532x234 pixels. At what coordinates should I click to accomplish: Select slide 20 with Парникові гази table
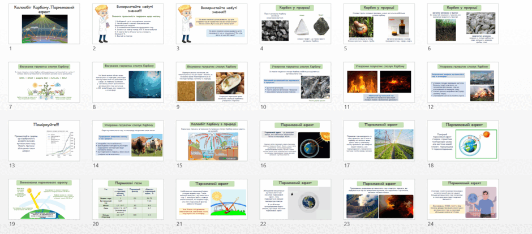click(x=128, y=199)
